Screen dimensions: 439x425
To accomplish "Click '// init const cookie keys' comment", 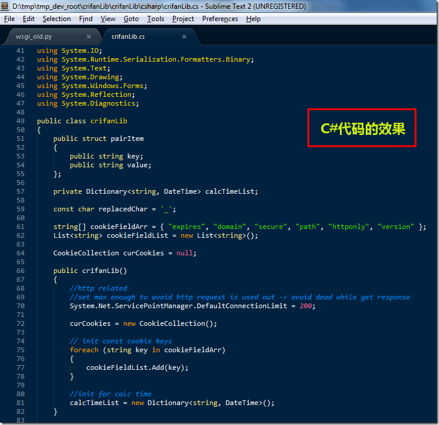I will pyautogui.click(x=121, y=341).
